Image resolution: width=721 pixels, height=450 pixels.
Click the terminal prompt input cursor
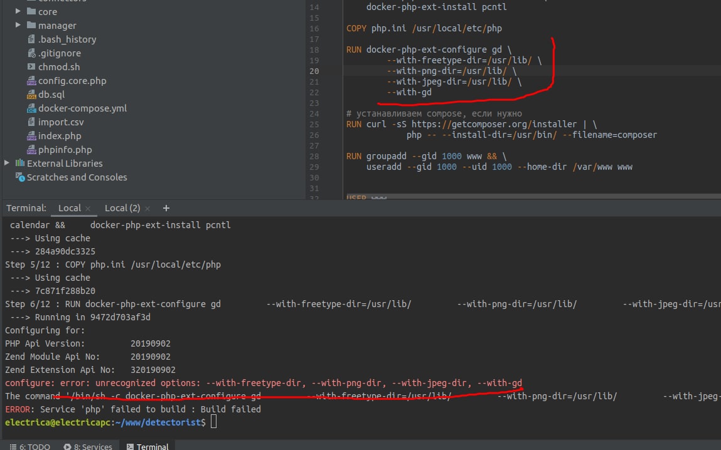[x=213, y=422]
